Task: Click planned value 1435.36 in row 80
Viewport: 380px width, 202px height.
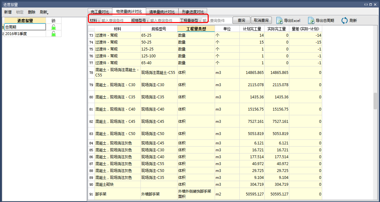Action: pos(252,97)
